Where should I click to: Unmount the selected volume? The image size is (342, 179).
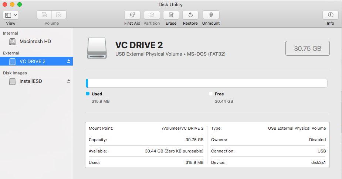click(x=211, y=15)
